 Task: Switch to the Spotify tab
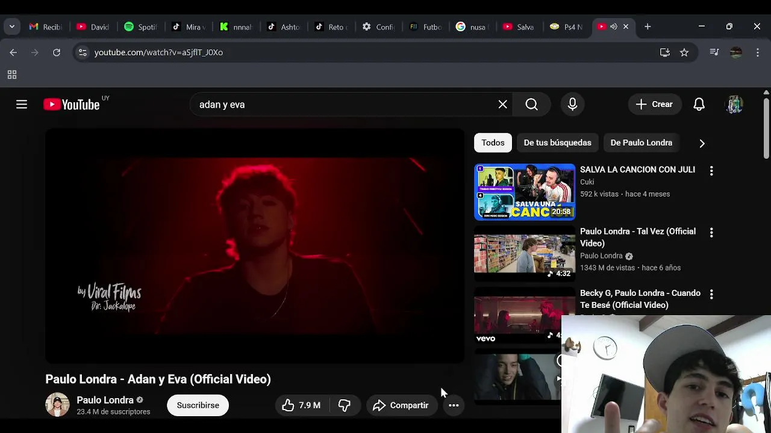coord(141,26)
